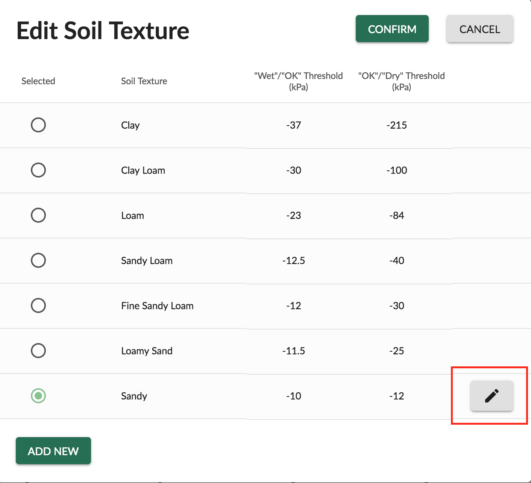Click Add New soil texture button
The width and height of the screenshot is (531, 483).
click(53, 451)
